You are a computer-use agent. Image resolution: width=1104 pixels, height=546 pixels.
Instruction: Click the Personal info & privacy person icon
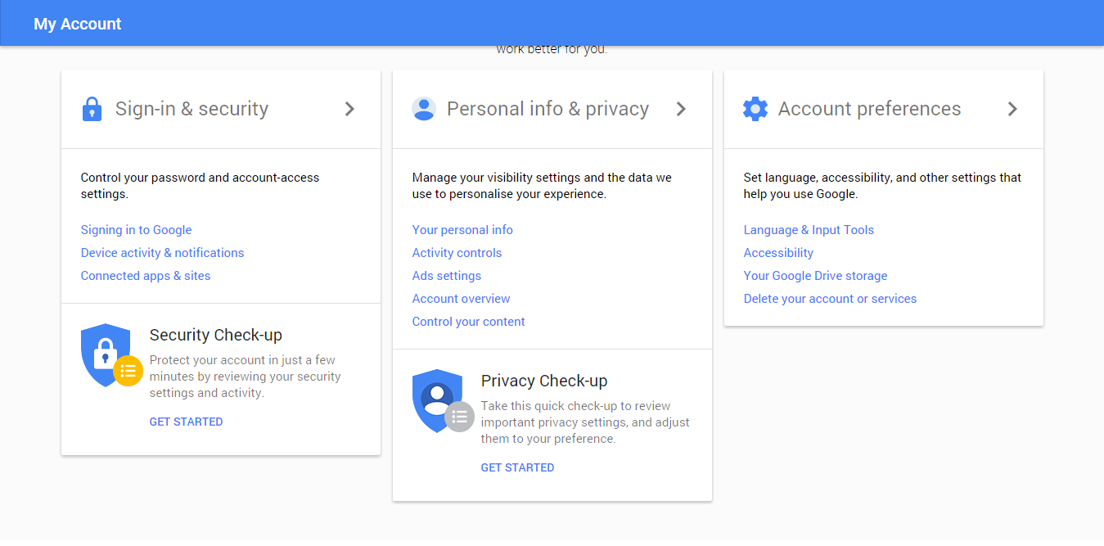click(424, 109)
